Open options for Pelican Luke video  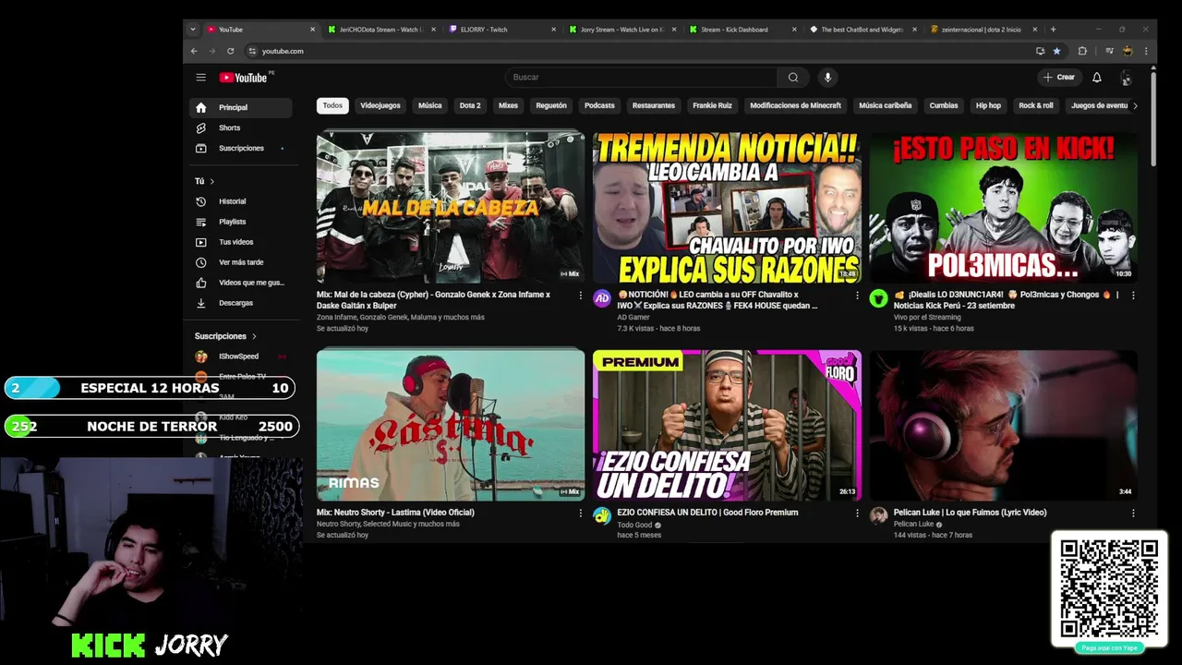pos(1133,513)
